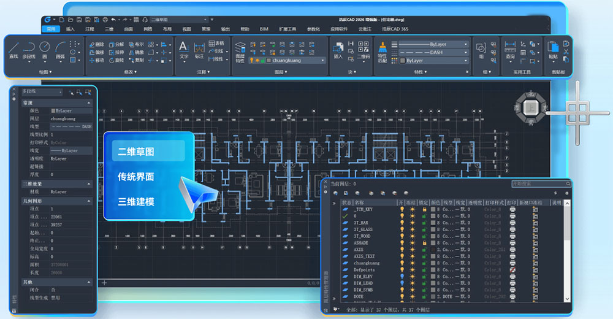Viewport: 613px width, 319px height.
Task: Click the 特性匹配 match properties brush
Action: pos(383,52)
